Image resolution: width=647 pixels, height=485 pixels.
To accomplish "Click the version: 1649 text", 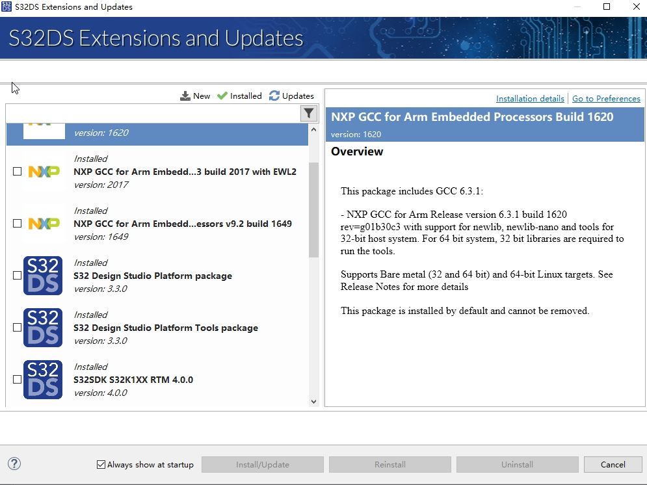I will click(101, 237).
